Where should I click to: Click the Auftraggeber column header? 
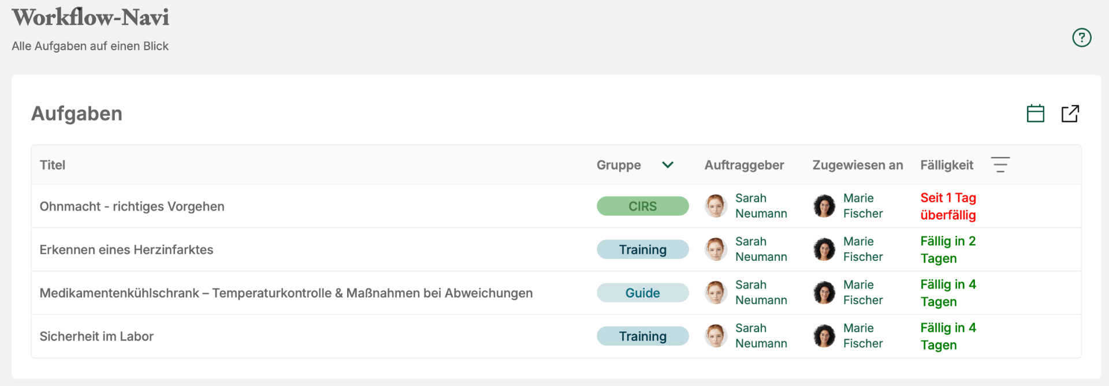coord(744,165)
